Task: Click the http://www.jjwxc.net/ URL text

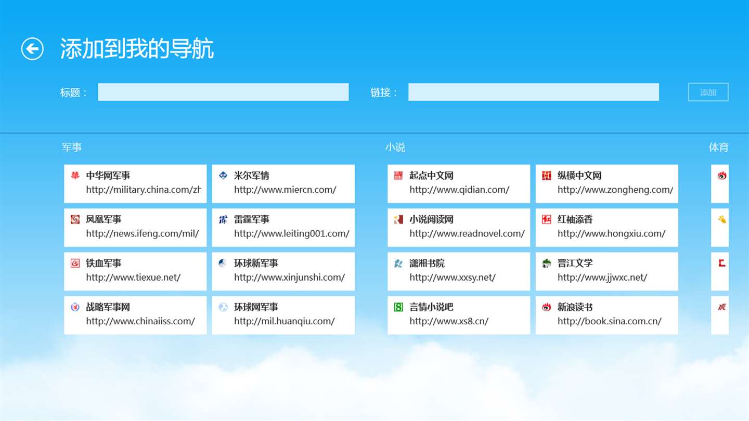Action: tap(602, 277)
